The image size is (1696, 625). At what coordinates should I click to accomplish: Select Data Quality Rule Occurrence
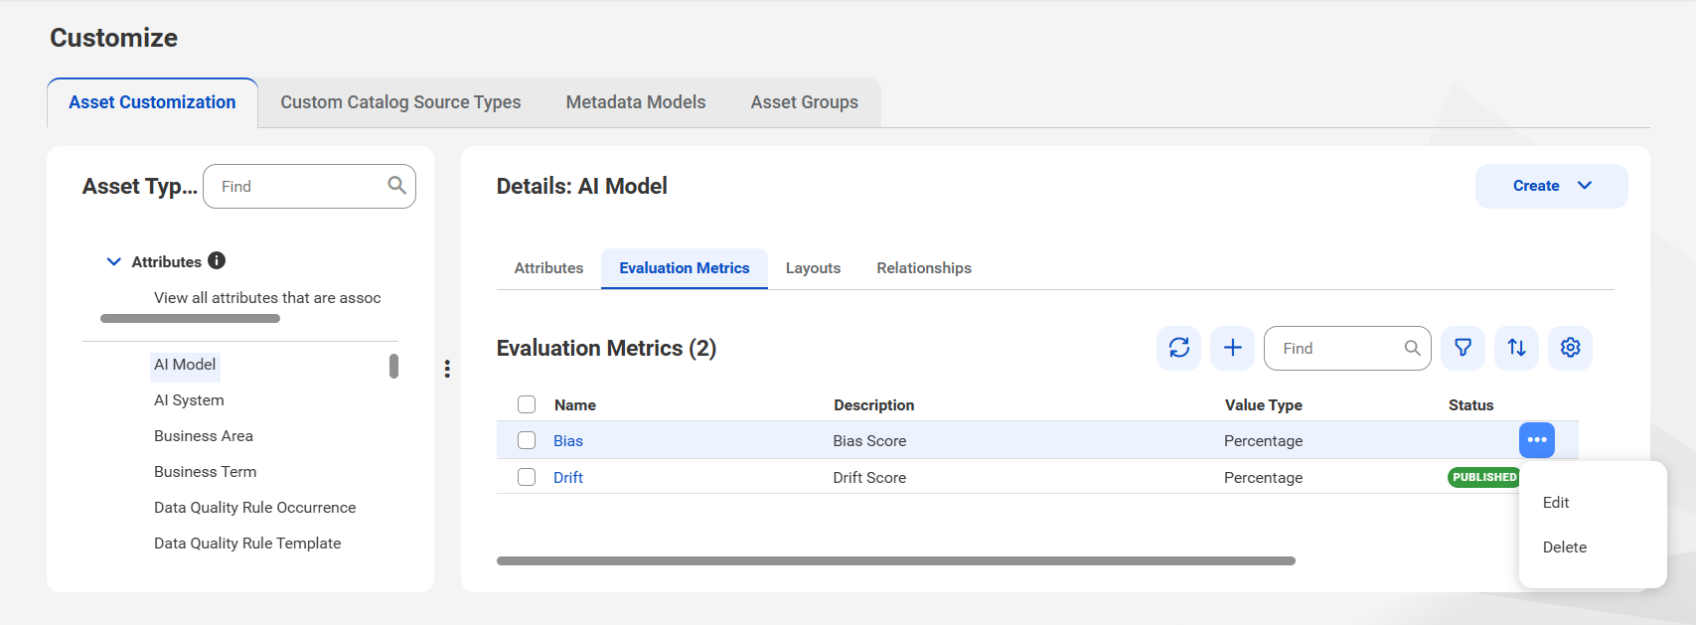click(254, 508)
